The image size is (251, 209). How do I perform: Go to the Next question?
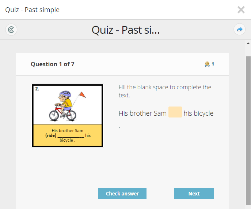tap(194, 194)
